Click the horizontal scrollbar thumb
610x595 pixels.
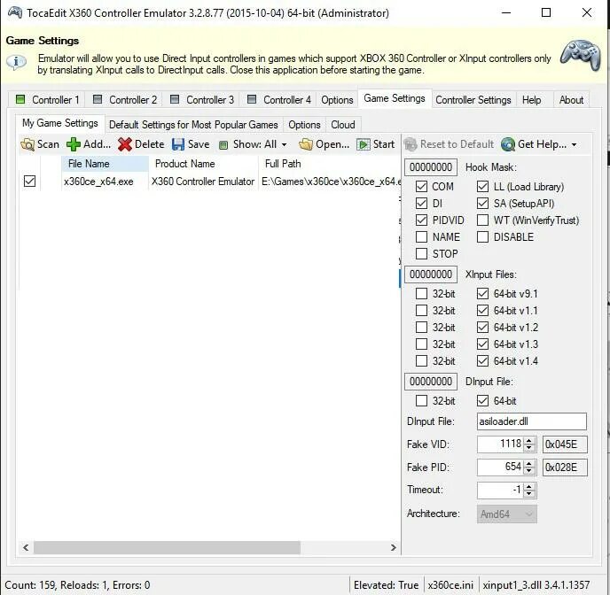pos(167,547)
